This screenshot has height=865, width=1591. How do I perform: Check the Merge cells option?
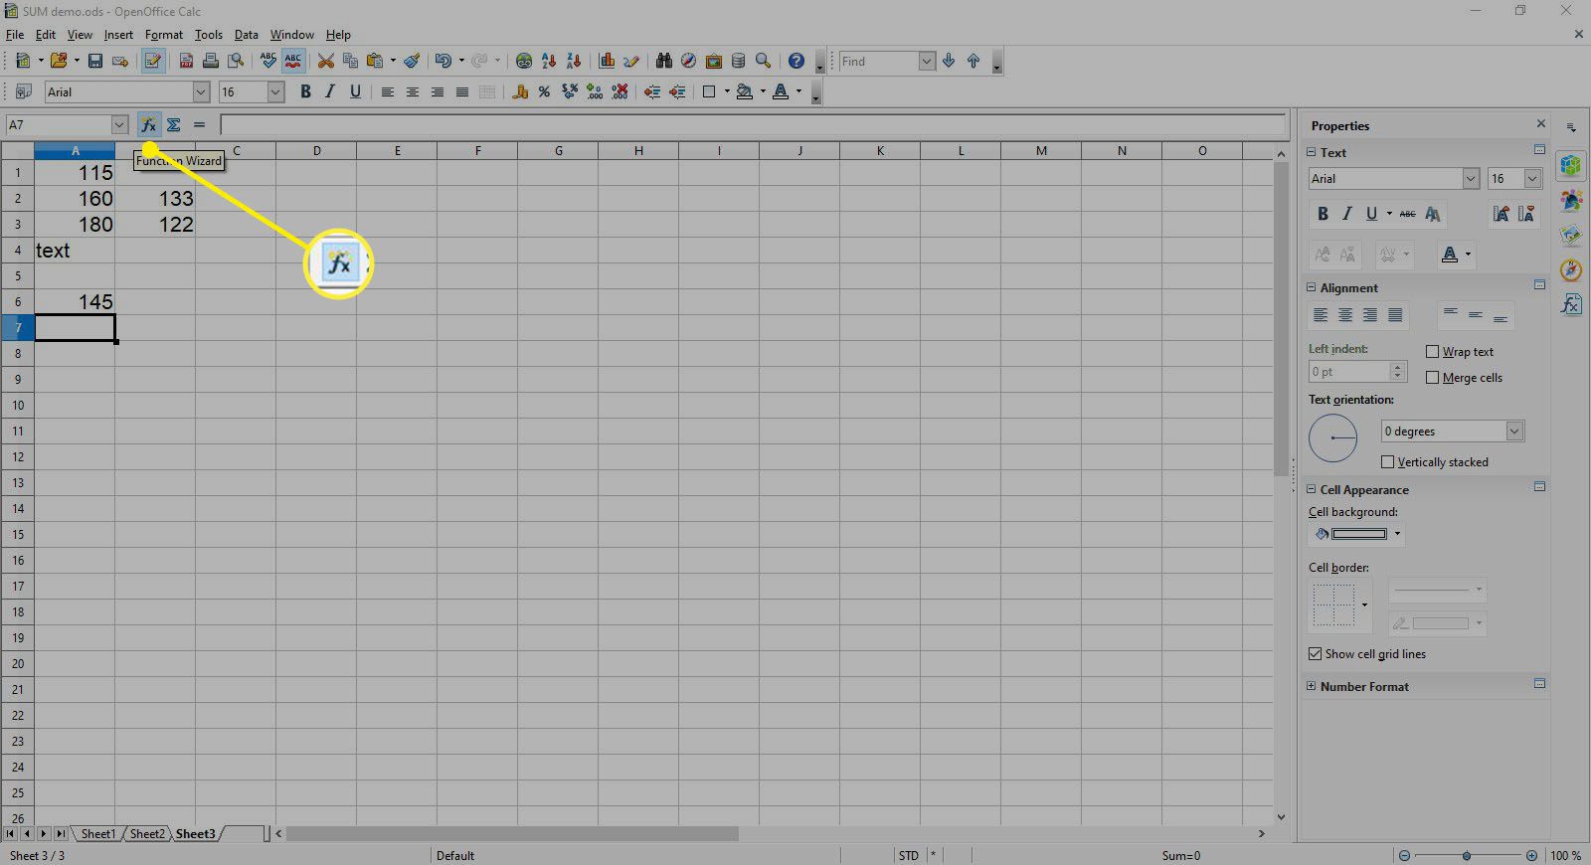[1432, 377]
